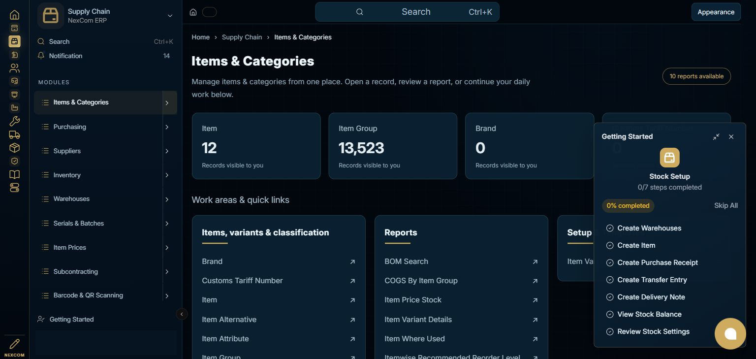Select the Item Prices module label
Image resolution: width=756 pixels, height=359 pixels.
pos(69,247)
